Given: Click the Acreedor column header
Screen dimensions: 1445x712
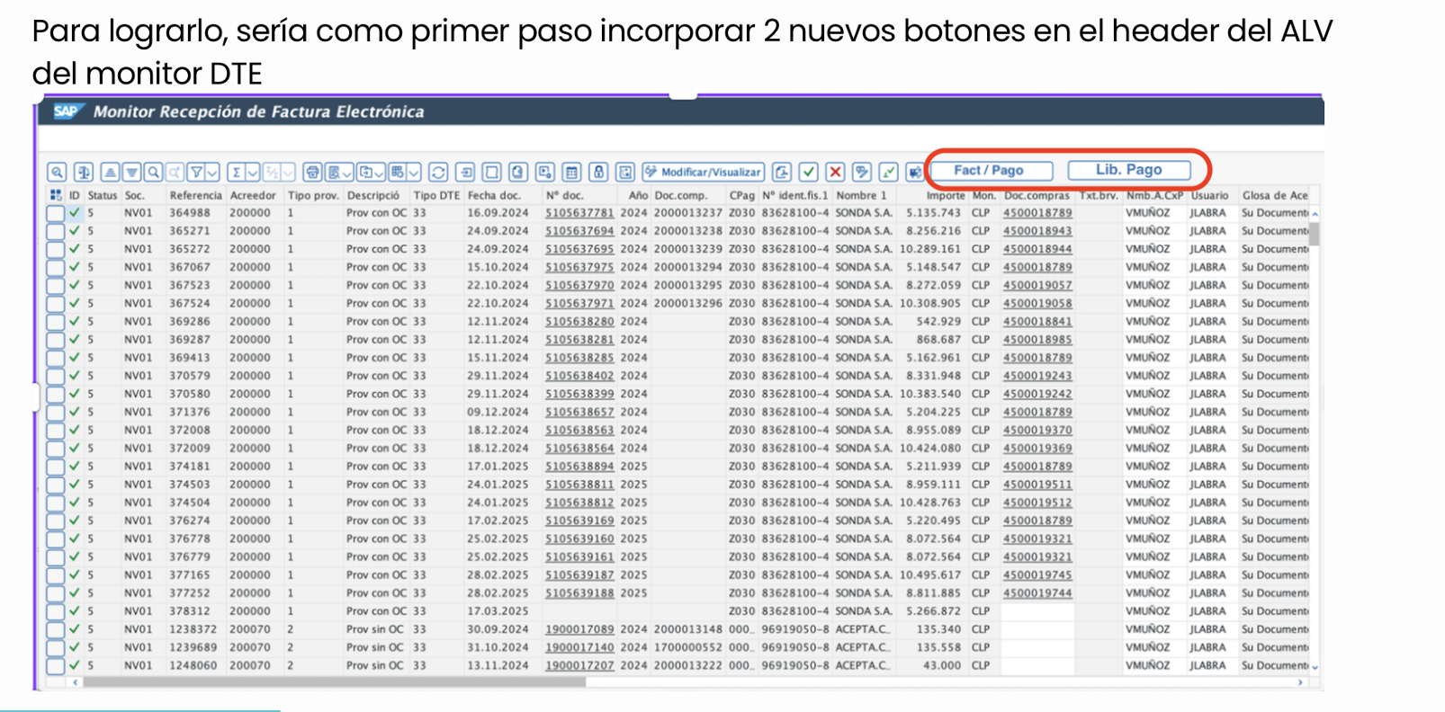Looking at the screenshot, I should click(x=253, y=195).
